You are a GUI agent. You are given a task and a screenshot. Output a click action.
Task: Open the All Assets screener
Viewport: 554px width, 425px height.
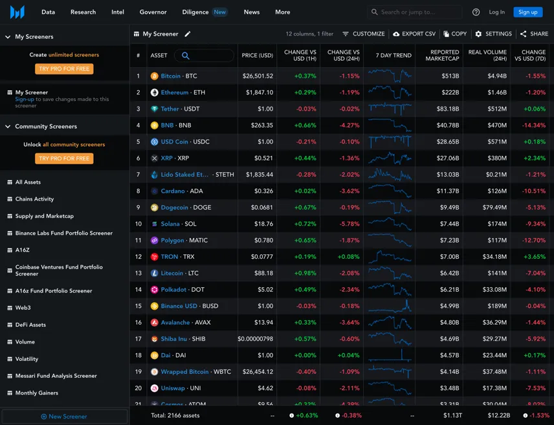[x=28, y=182]
